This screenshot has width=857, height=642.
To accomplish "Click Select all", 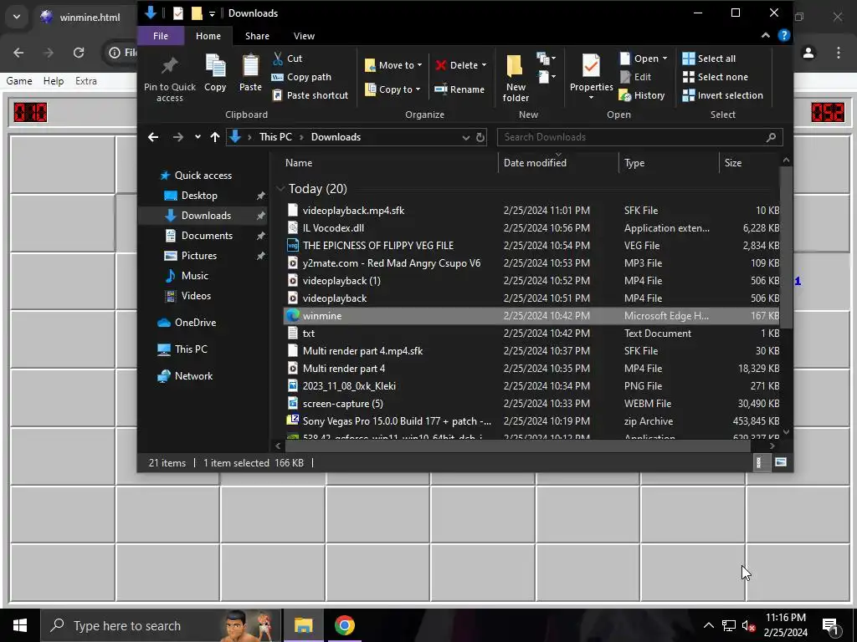I will click(x=709, y=59).
